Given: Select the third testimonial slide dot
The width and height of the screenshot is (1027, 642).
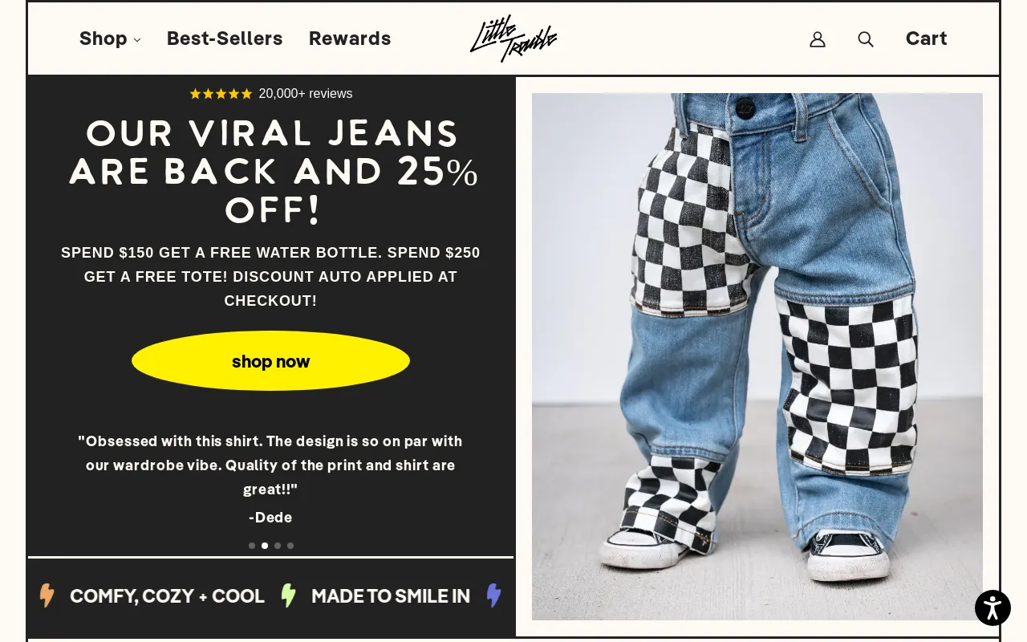Looking at the screenshot, I should 278,546.
